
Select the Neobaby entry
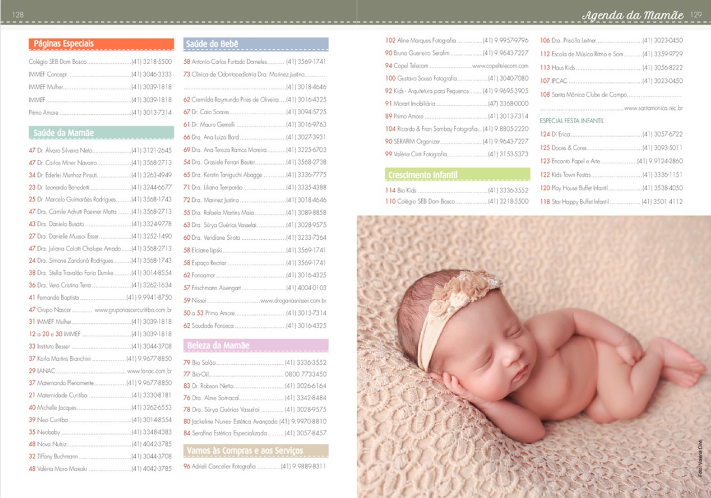click(x=100, y=432)
